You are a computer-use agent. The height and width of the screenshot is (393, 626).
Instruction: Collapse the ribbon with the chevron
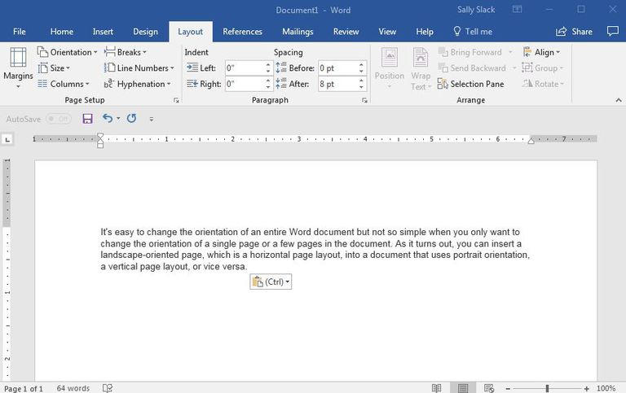(x=619, y=100)
